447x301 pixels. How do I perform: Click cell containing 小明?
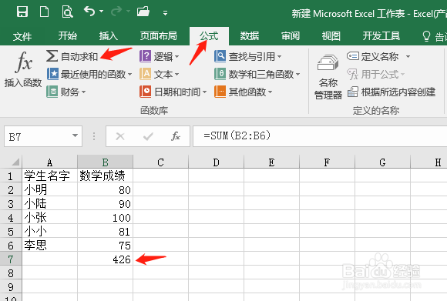49,189
